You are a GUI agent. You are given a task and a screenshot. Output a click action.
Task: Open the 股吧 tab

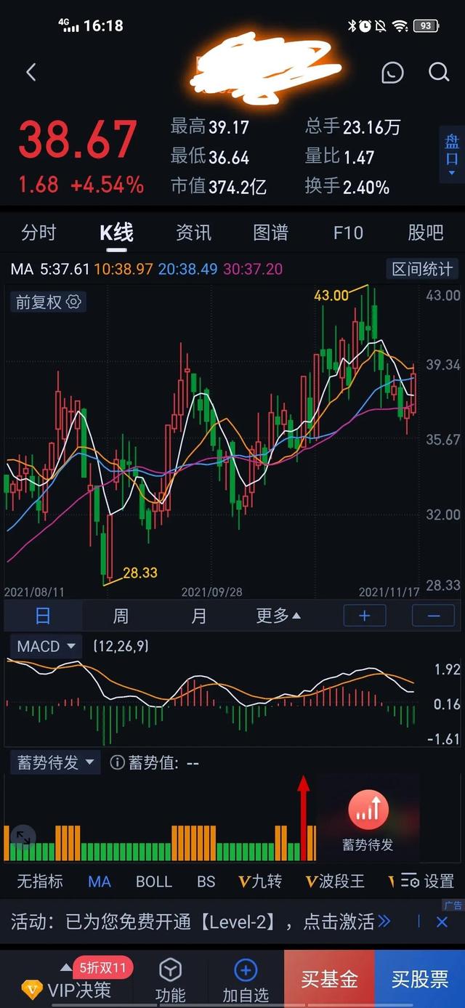[x=426, y=233]
